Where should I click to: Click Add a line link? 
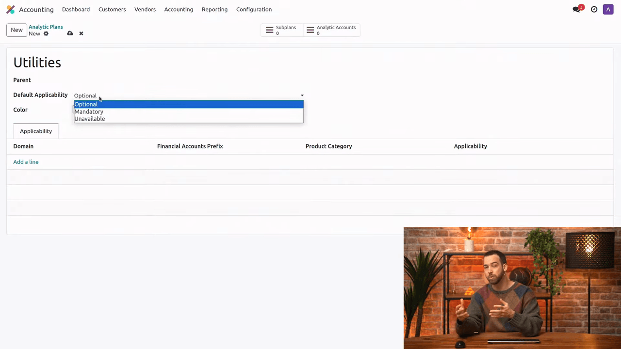coord(26,162)
